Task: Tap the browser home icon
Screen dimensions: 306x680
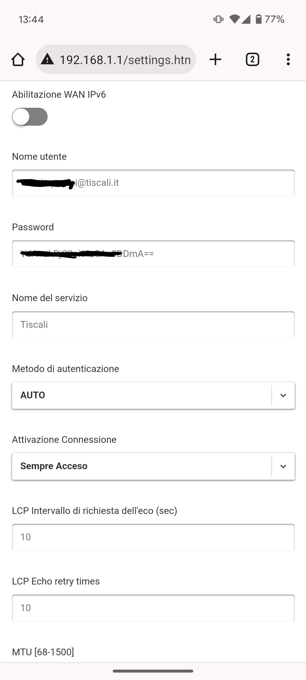Action: pyautogui.click(x=18, y=59)
